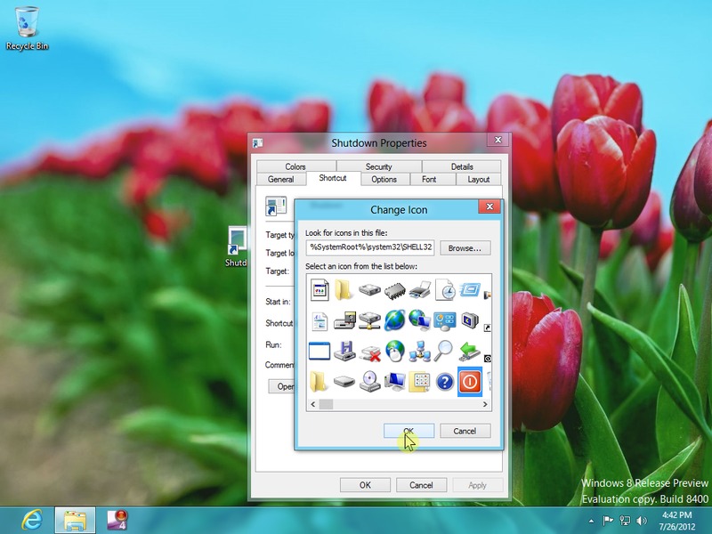
Task: Choose the floppy disk drive icon
Action: click(x=345, y=351)
